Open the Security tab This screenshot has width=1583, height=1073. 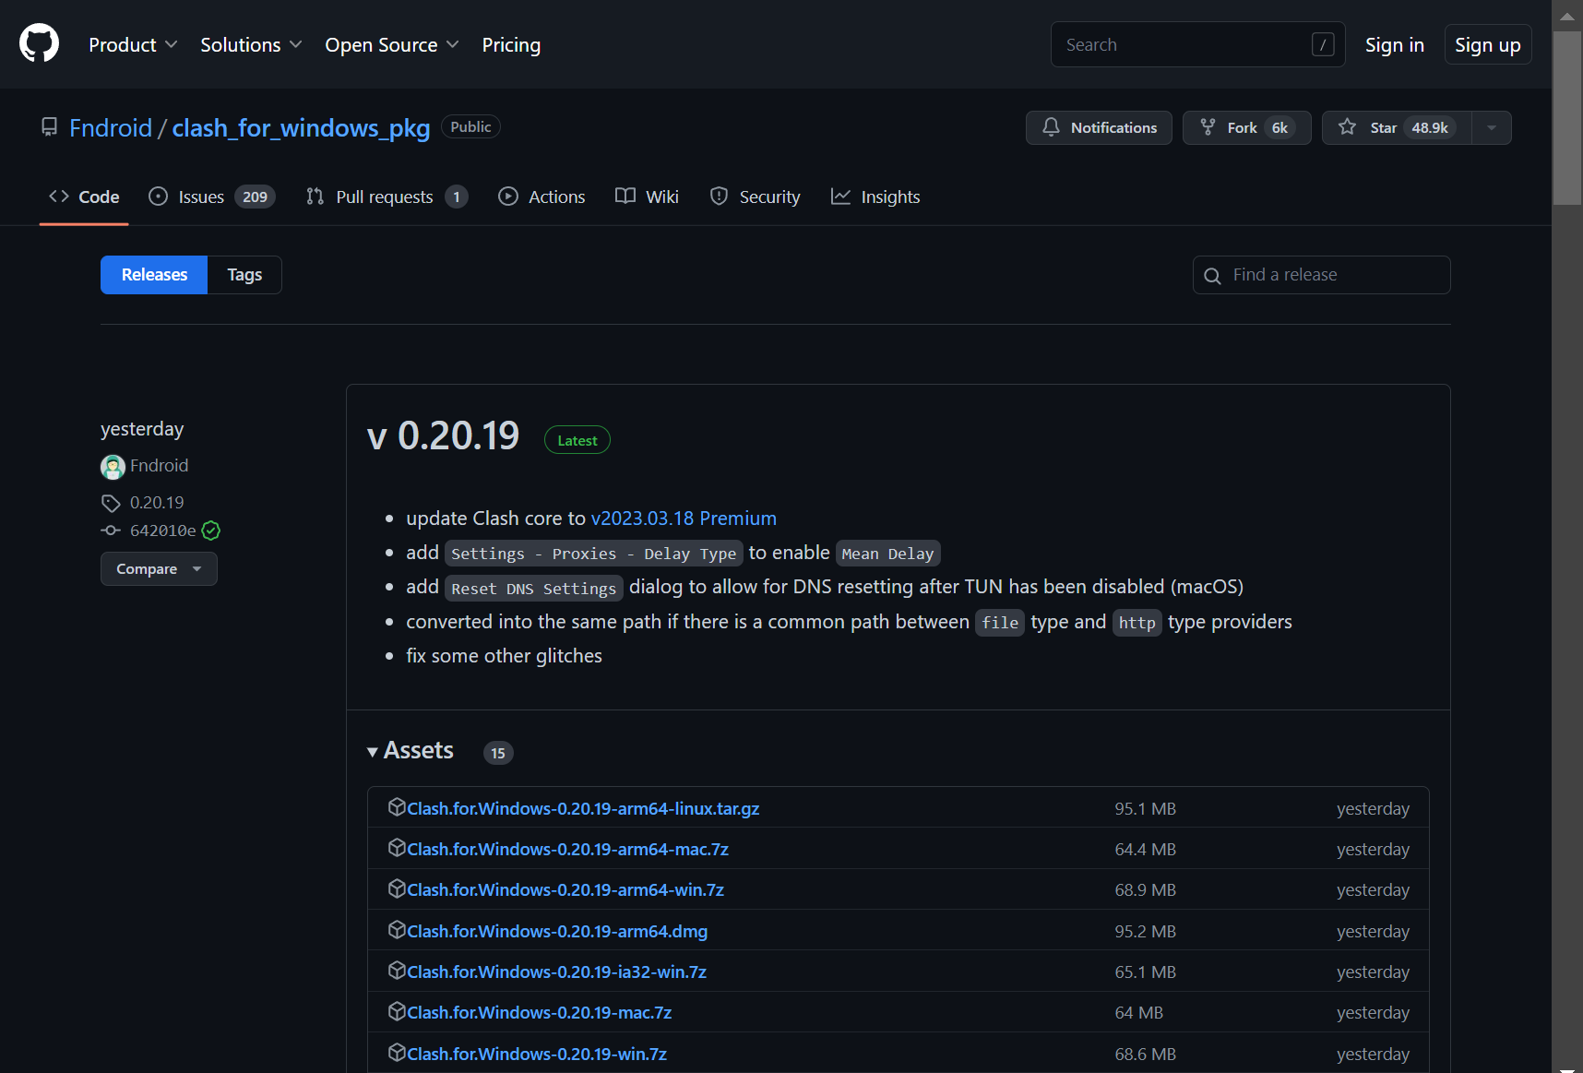[x=755, y=197]
